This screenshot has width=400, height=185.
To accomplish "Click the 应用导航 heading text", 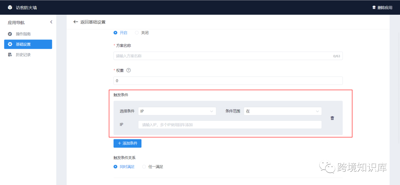I will tap(16, 22).
